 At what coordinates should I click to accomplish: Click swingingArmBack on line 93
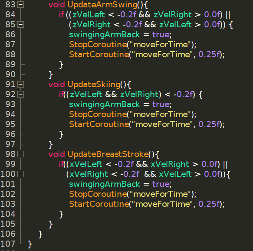click(x=105, y=104)
